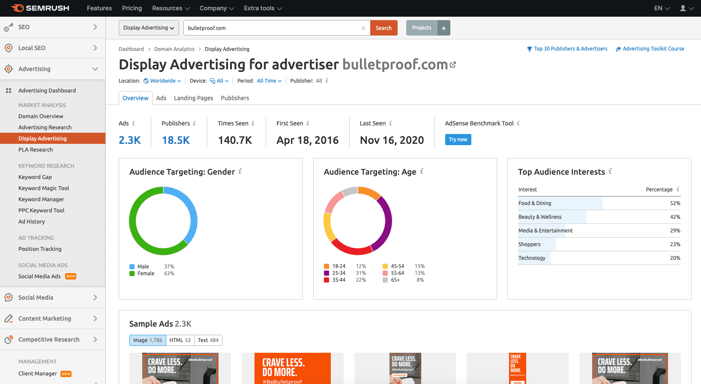This screenshot has width=701, height=384.
Task: Open the Device All dropdown
Action: [219, 81]
